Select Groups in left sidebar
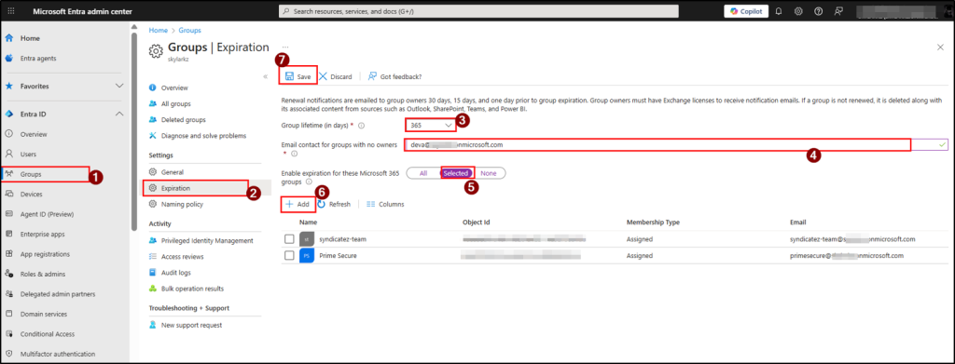955x364 pixels. (x=31, y=174)
